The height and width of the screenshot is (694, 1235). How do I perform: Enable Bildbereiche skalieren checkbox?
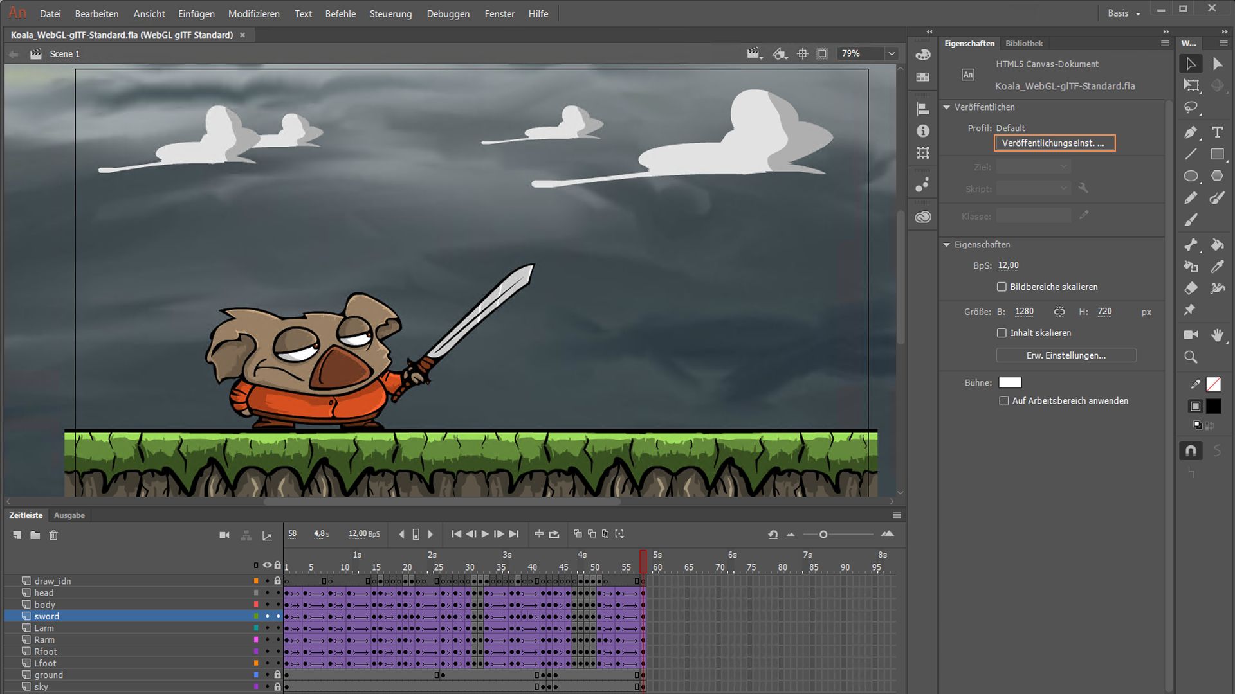tap(1002, 287)
